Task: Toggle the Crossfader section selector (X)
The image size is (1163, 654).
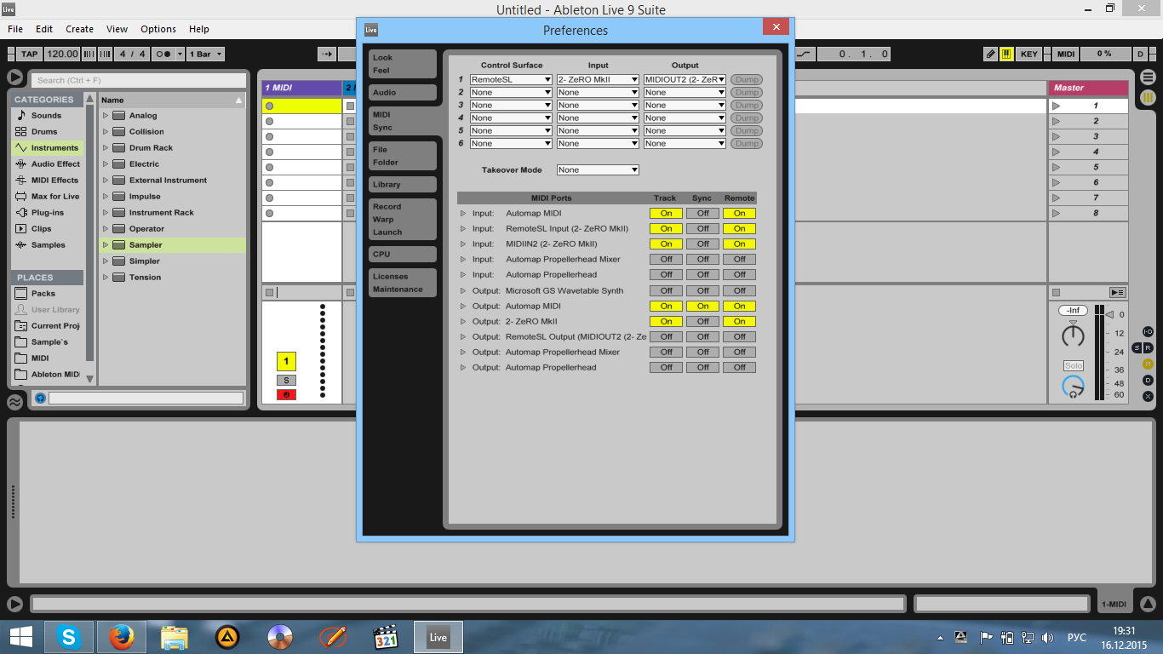Action: [1148, 396]
